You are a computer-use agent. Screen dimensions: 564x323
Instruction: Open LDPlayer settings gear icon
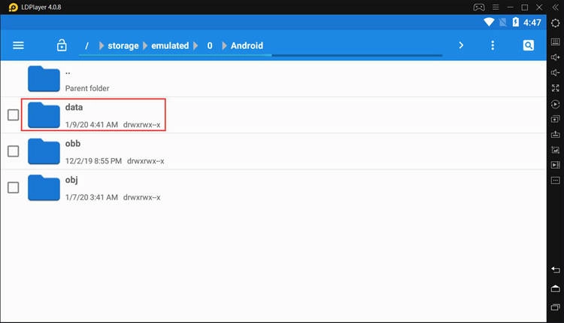556,23
